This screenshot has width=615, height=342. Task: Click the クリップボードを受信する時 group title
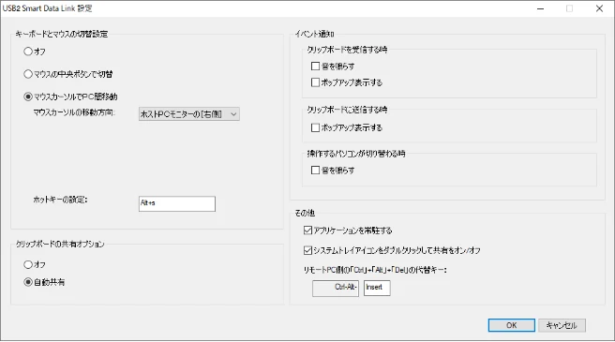[x=347, y=50]
